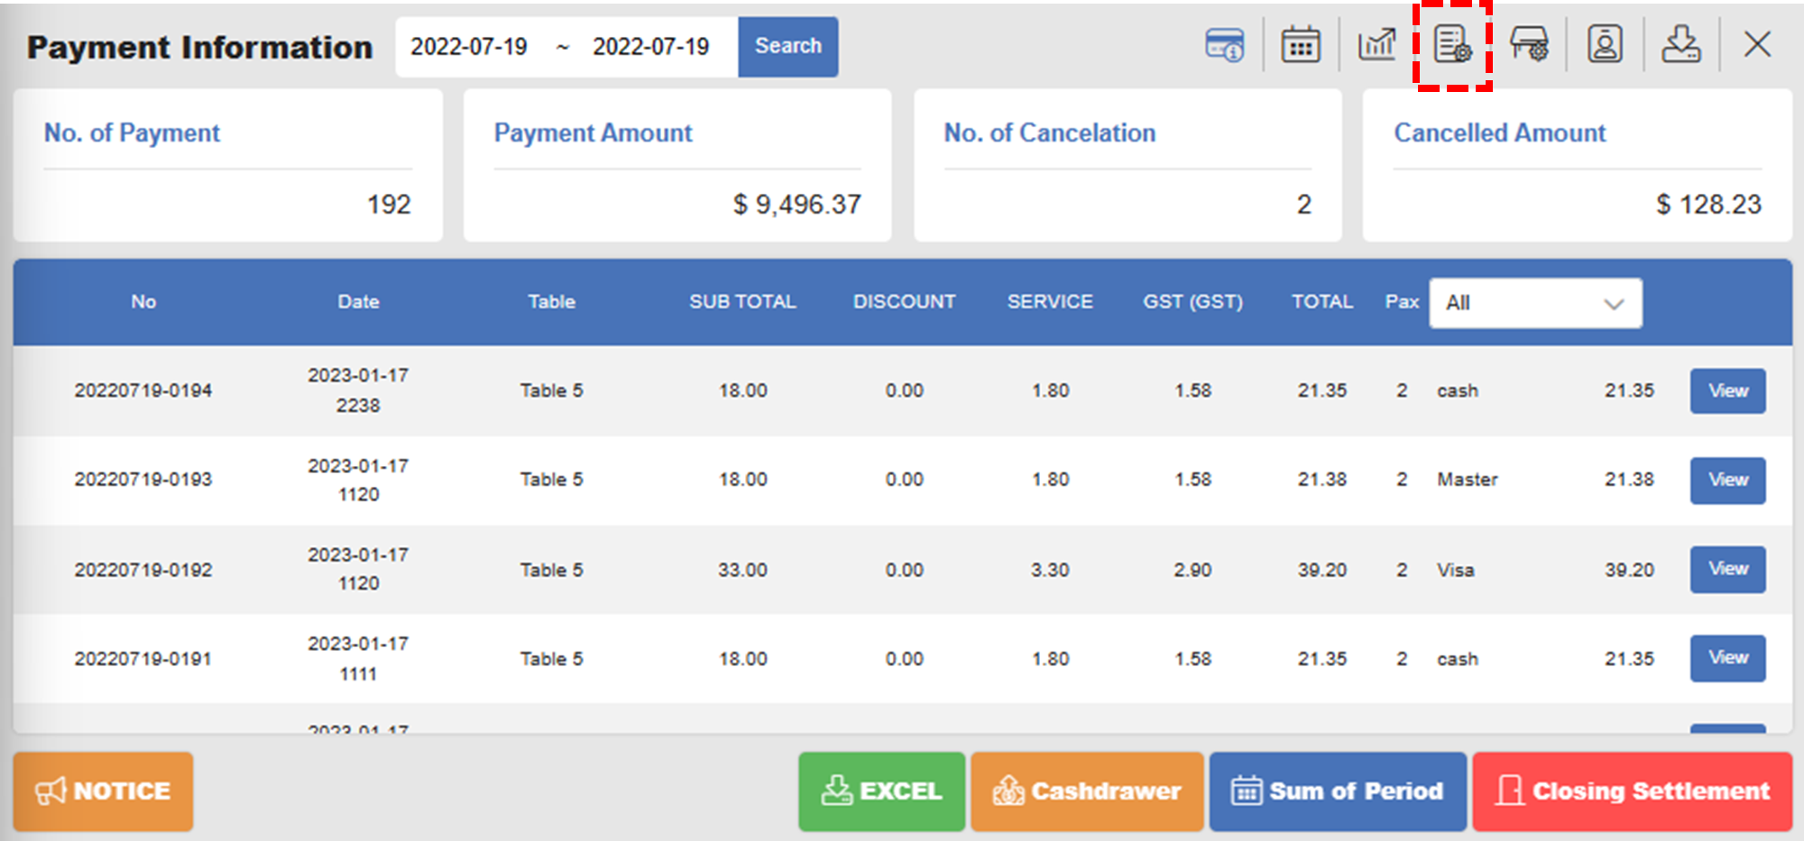Click the staff profile badge icon
The width and height of the screenshot is (1804, 841).
tap(1605, 45)
